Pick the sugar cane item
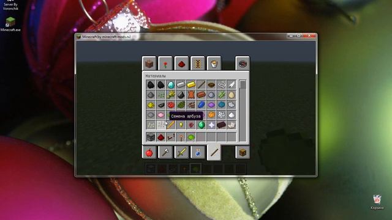The height and width of the screenshot is (220, 392). [221, 95]
